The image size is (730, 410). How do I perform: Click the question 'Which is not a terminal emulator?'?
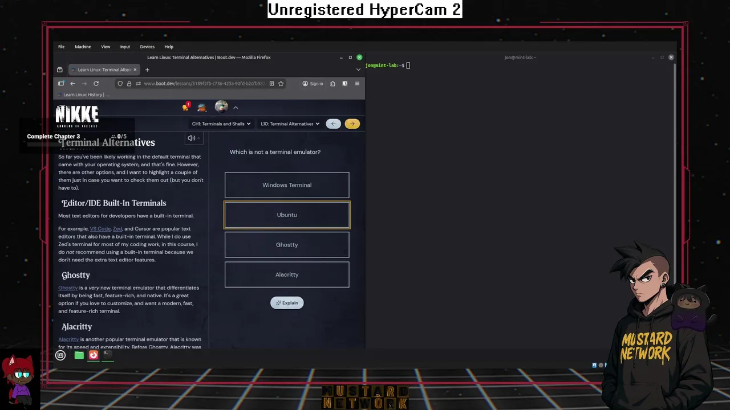(275, 152)
